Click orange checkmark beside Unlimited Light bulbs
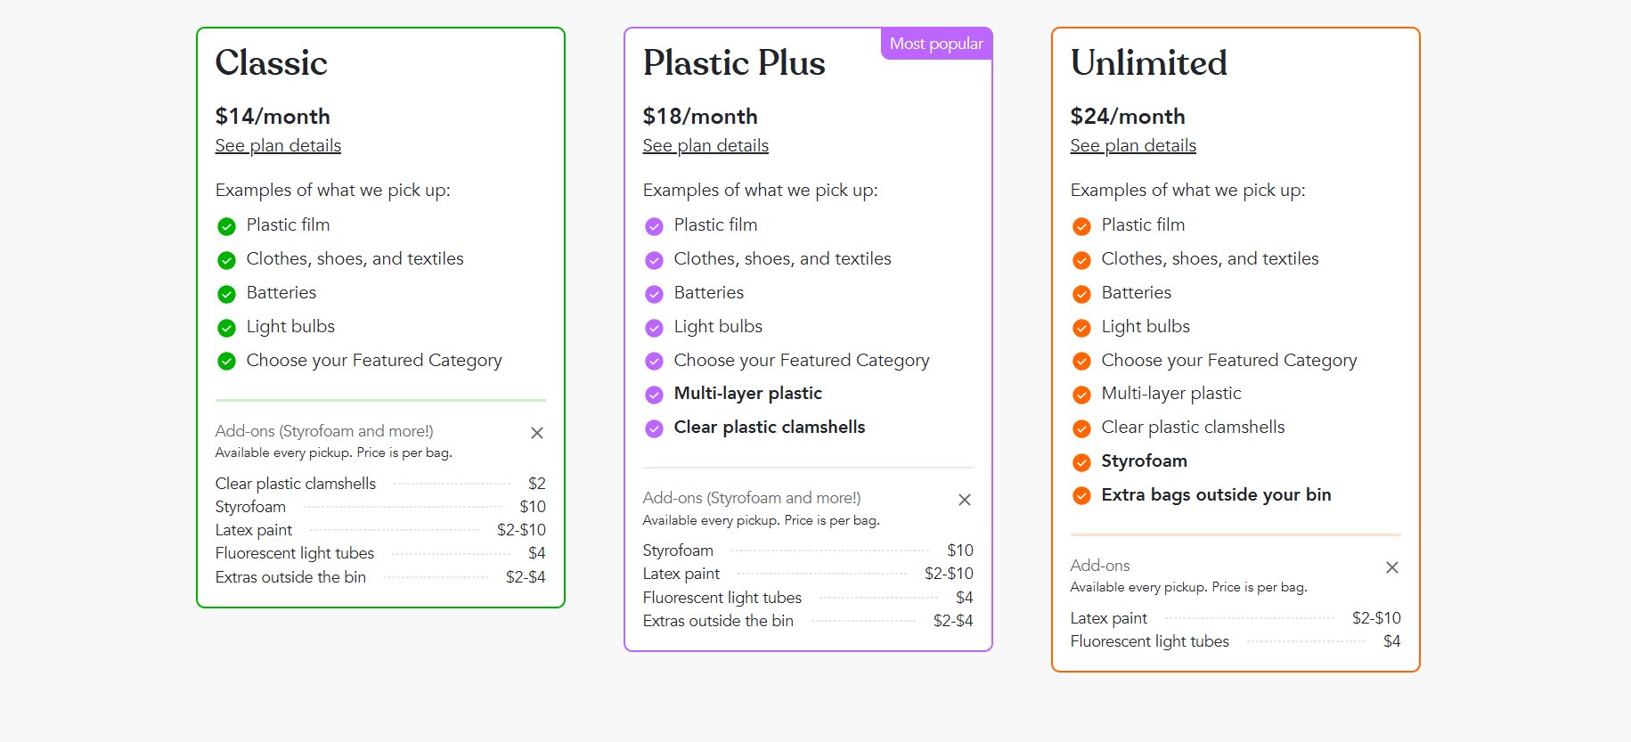The height and width of the screenshot is (742, 1631). tap(1081, 328)
